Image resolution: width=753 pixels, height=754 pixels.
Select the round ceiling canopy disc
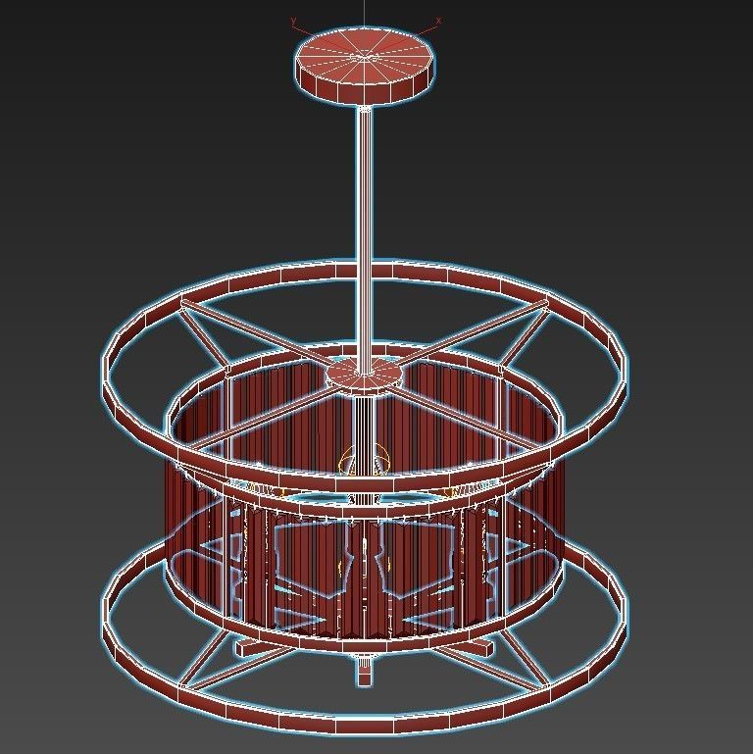click(365, 66)
